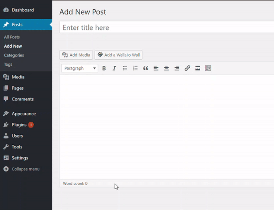
Task: Click the Settings sliders icon
Action: (6, 158)
